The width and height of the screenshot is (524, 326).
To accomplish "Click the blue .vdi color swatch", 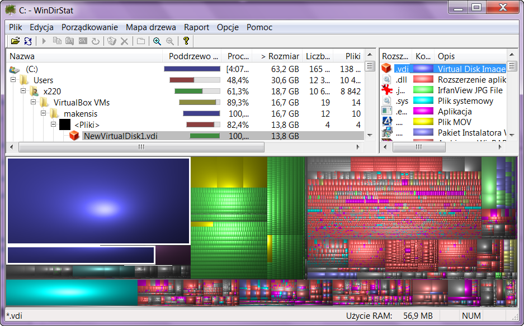I will click(x=423, y=69).
